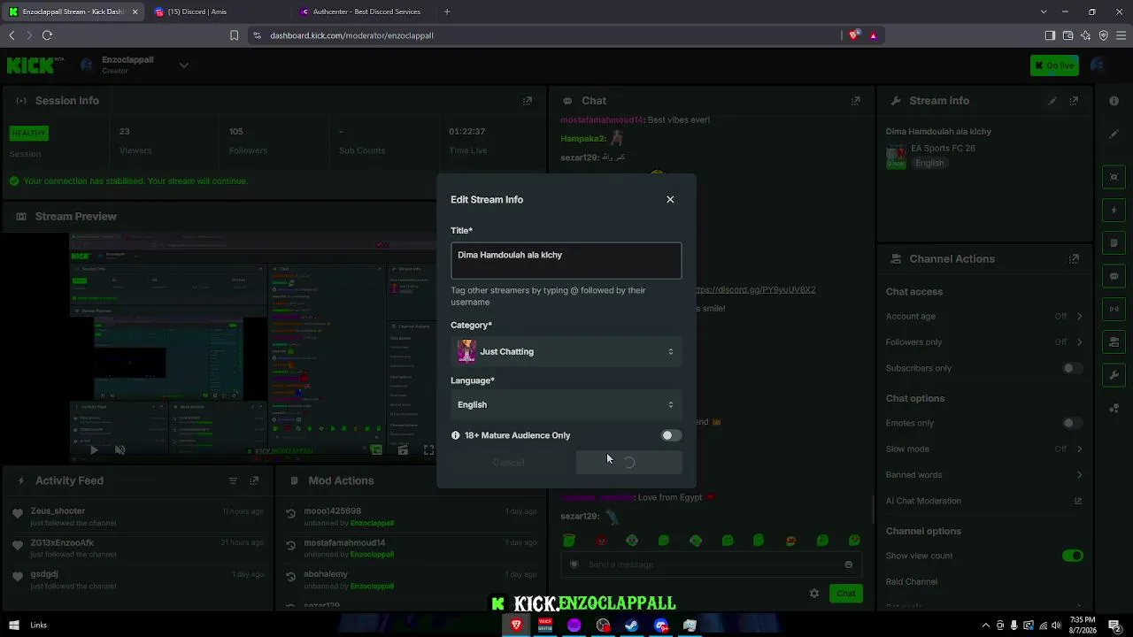The width and height of the screenshot is (1133, 637).
Task: Reload the current page
Action: point(47,35)
